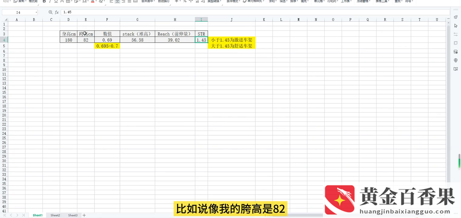This screenshot has height=218, width=461.
Task: Switch to the Sheet1 tab
Action: 38,215
